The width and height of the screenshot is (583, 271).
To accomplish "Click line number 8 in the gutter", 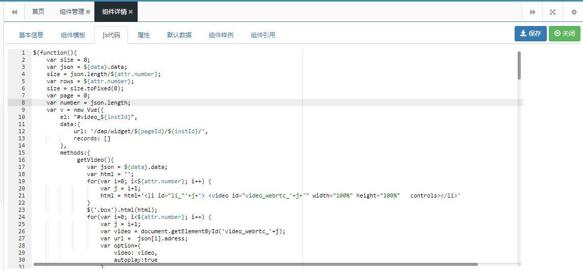I will tap(23, 103).
